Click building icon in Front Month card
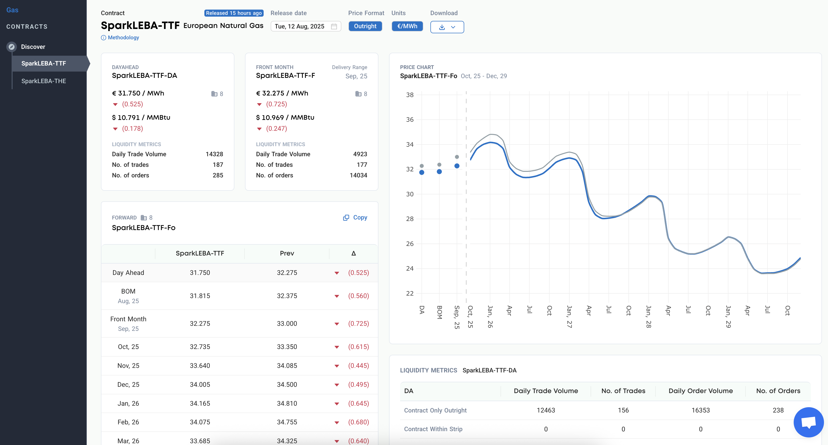Screen dimensions: 828x445 pyautogui.click(x=358, y=94)
